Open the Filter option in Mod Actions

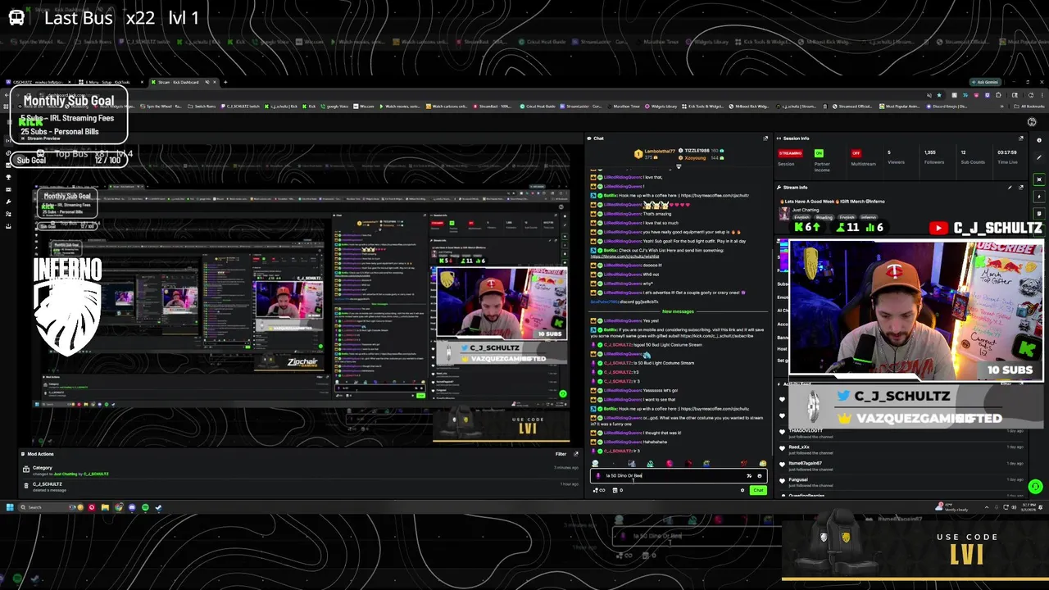561,454
